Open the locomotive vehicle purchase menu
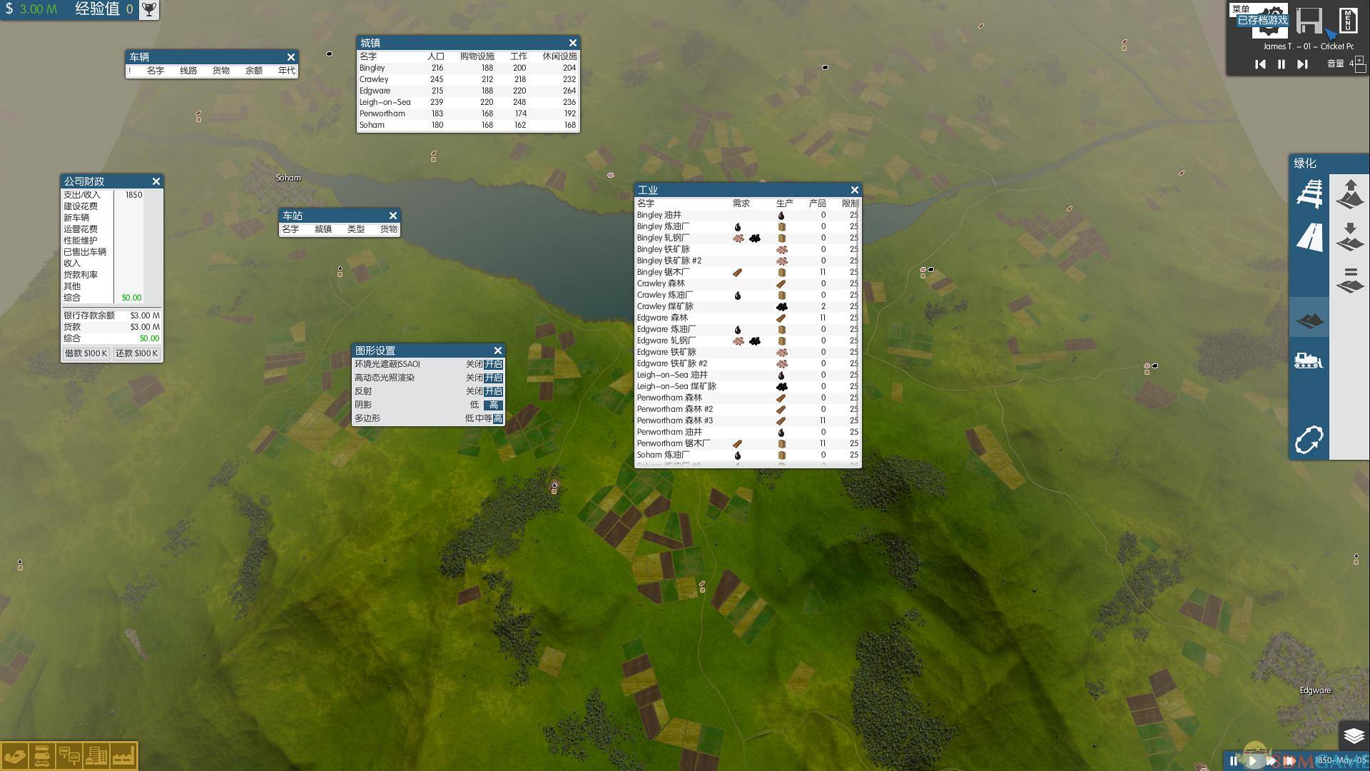This screenshot has height=771, width=1370. [1309, 361]
